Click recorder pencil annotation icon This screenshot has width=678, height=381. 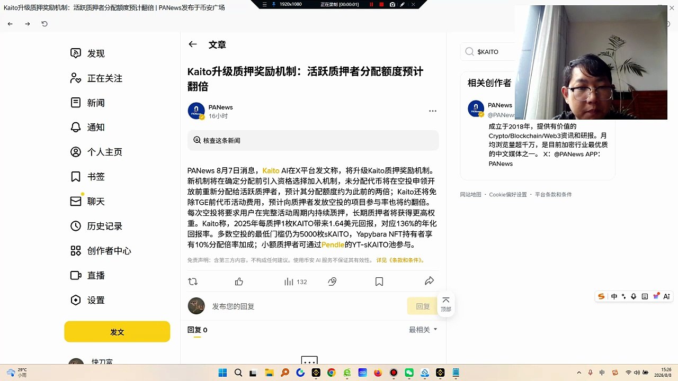pos(403,4)
